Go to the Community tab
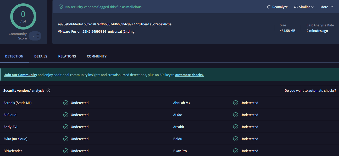339x156 pixels. [x=97, y=56]
